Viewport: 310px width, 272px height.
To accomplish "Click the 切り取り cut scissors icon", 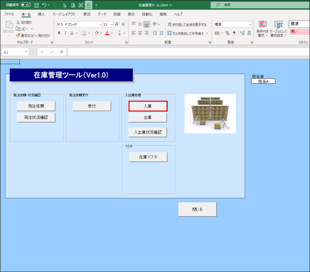I will point(18,22).
